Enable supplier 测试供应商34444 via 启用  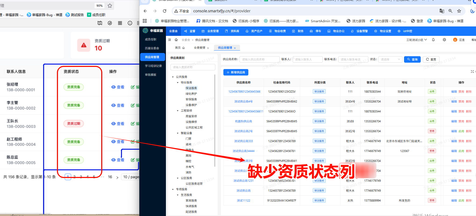461,151
